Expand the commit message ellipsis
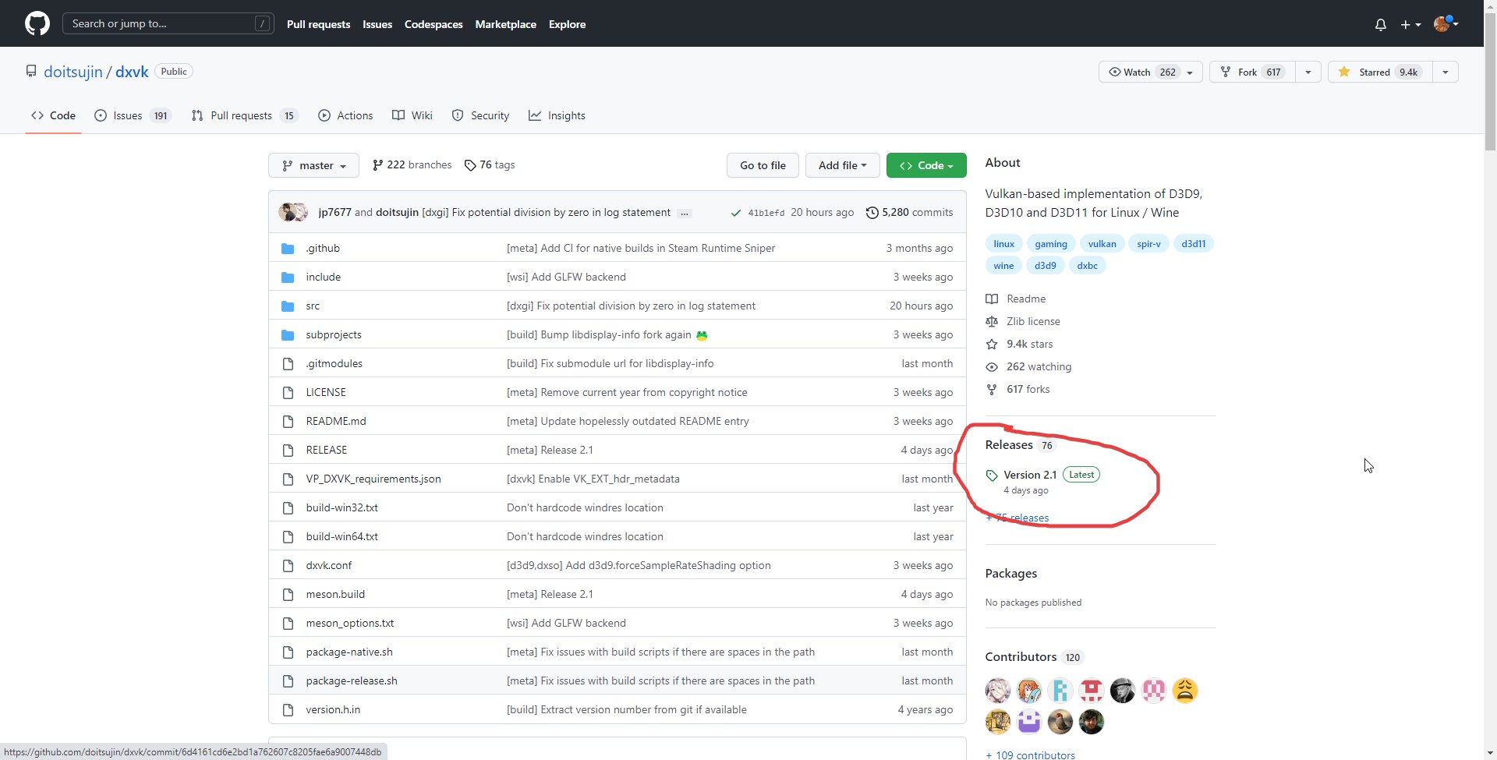This screenshot has height=760, width=1497. coord(685,213)
